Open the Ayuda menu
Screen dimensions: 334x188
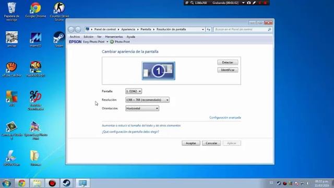(x=131, y=37)
